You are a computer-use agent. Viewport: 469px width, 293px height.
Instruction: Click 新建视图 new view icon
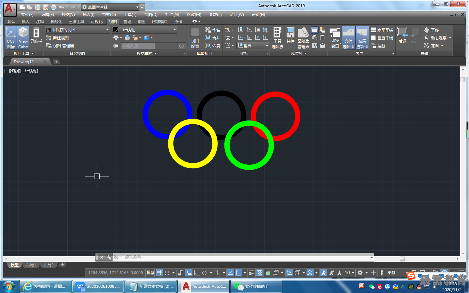49,38
